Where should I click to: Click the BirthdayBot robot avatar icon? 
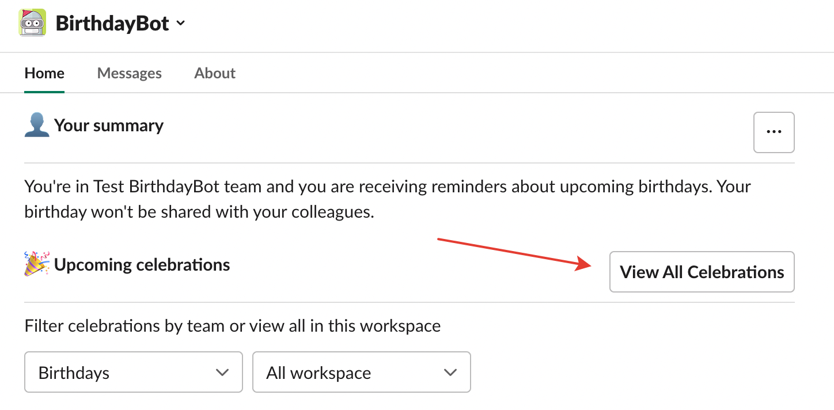click(32, 23)
